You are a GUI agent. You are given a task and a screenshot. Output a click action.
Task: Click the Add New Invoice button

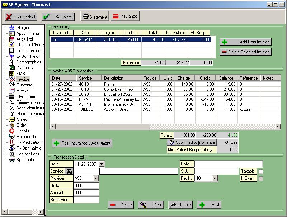pos(245,42)
